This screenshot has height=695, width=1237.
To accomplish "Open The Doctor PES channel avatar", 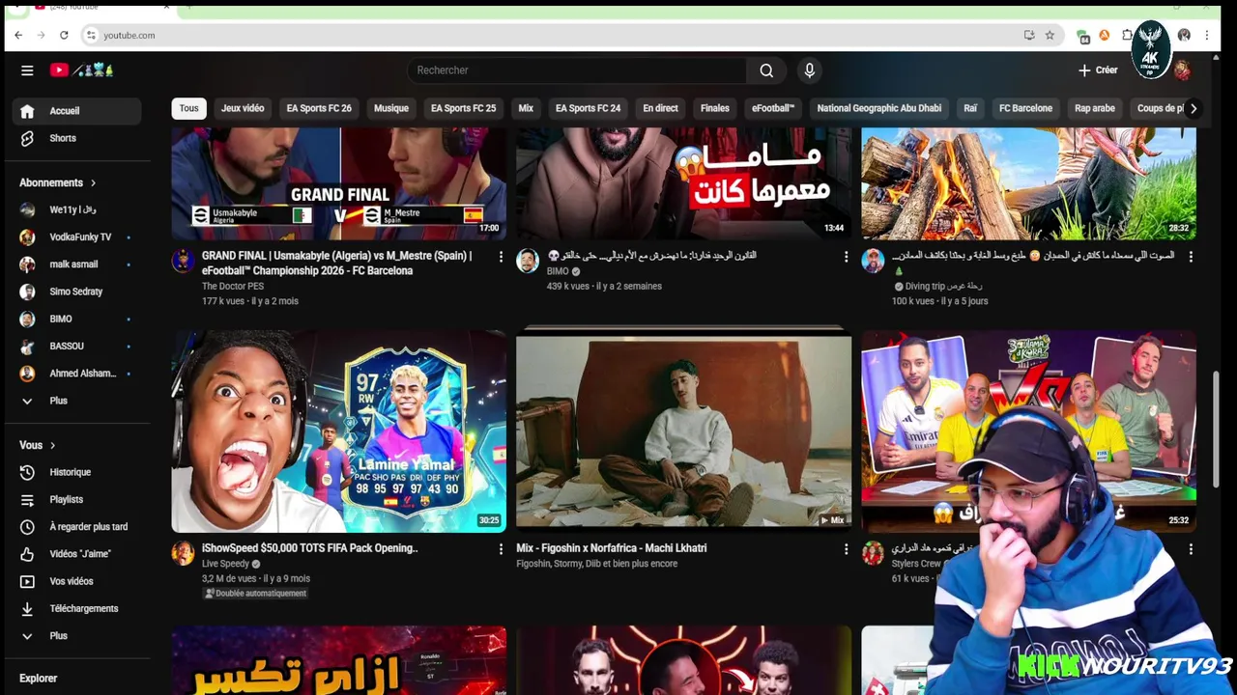I will [x=183, y=261].
